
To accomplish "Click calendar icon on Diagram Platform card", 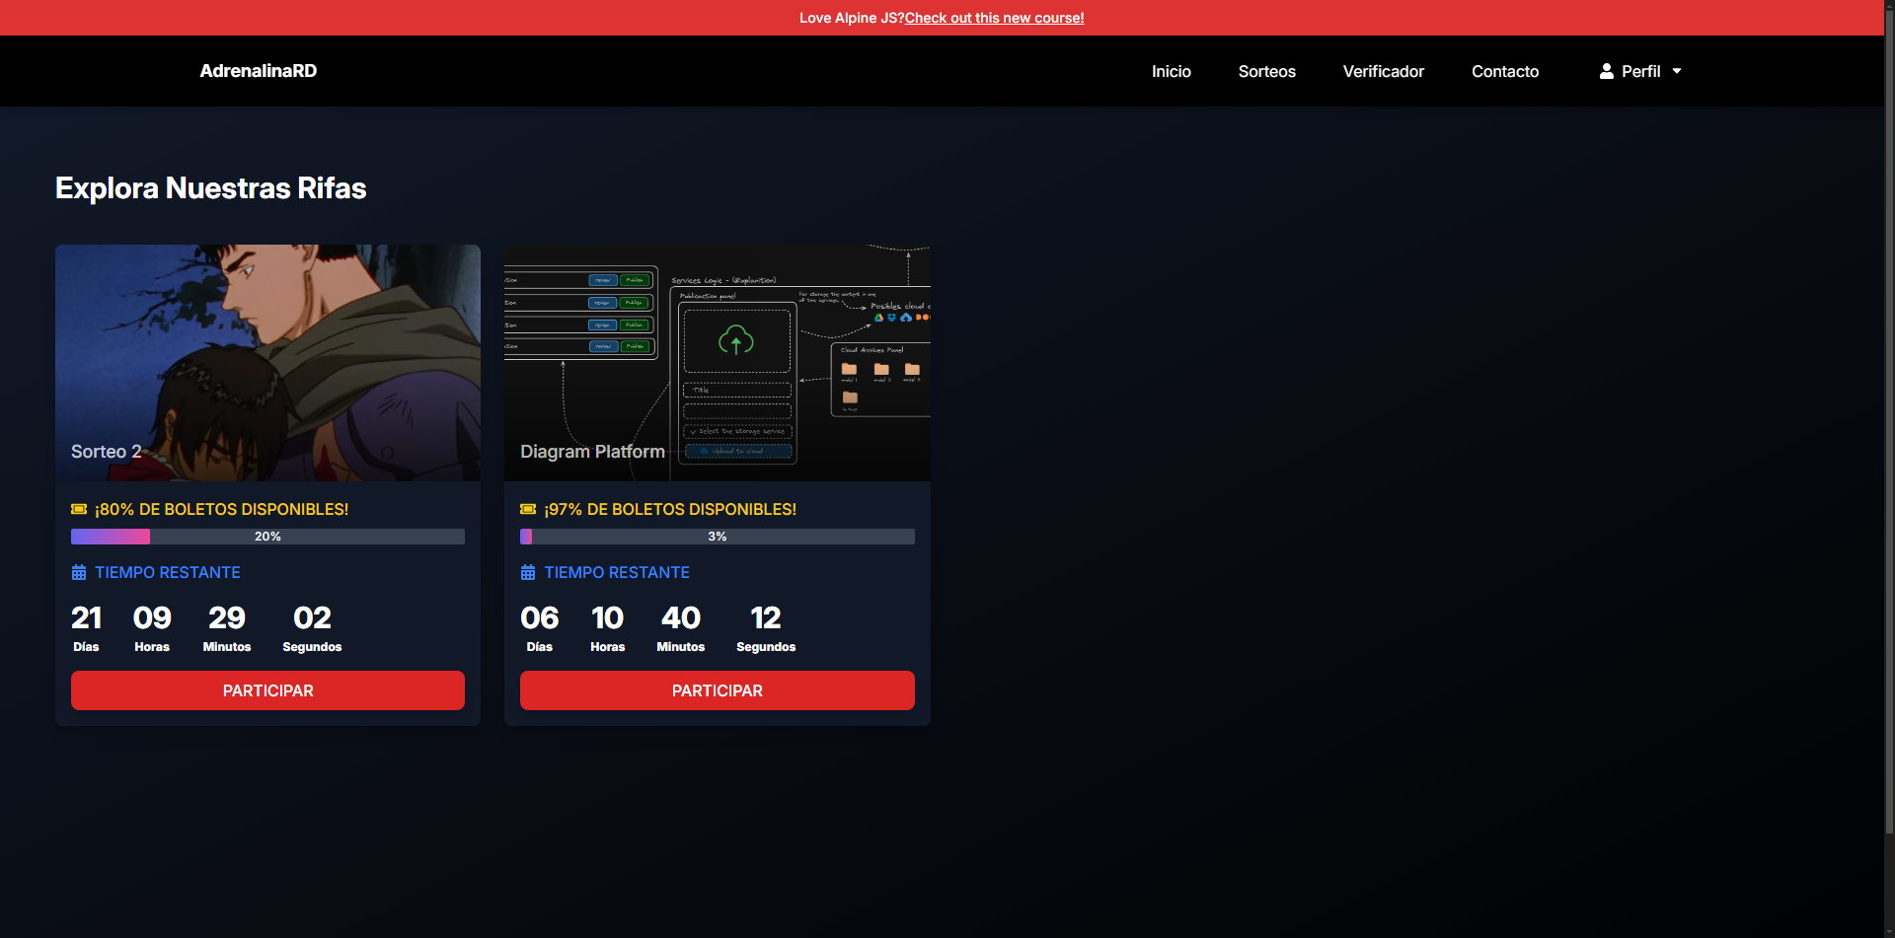I will (528, 572).
